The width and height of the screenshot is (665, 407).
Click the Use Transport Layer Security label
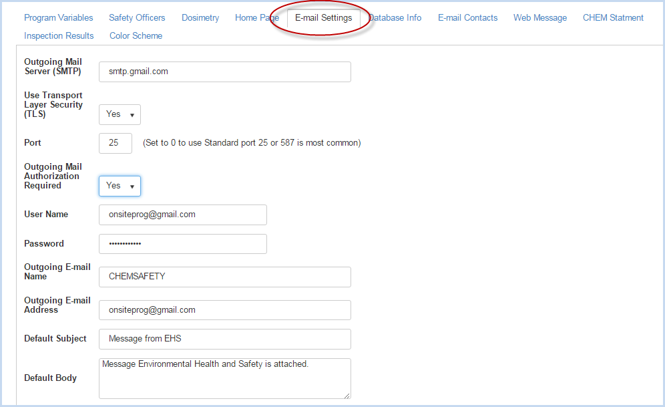point(53,104)
